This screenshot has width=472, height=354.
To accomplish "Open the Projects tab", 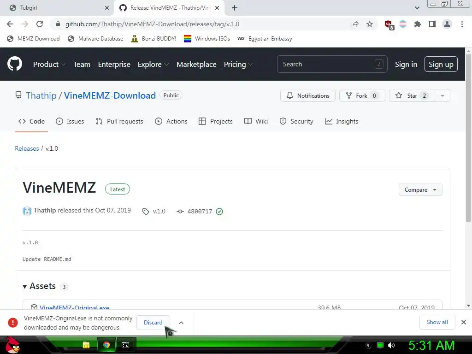I will [216, 121].
